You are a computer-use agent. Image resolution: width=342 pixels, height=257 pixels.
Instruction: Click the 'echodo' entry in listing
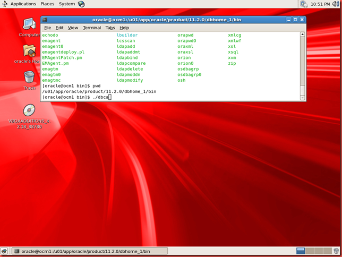[50, 35]
